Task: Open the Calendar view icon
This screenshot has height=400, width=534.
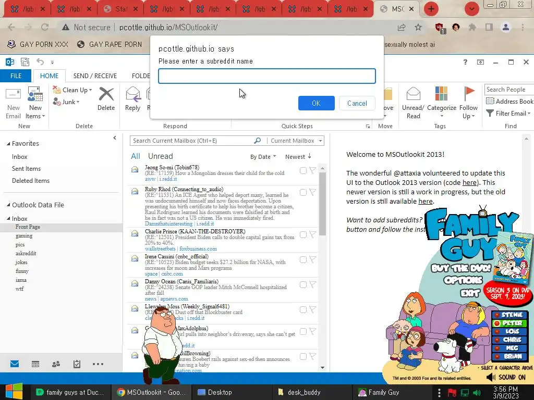Action: [x=35, y=364]
